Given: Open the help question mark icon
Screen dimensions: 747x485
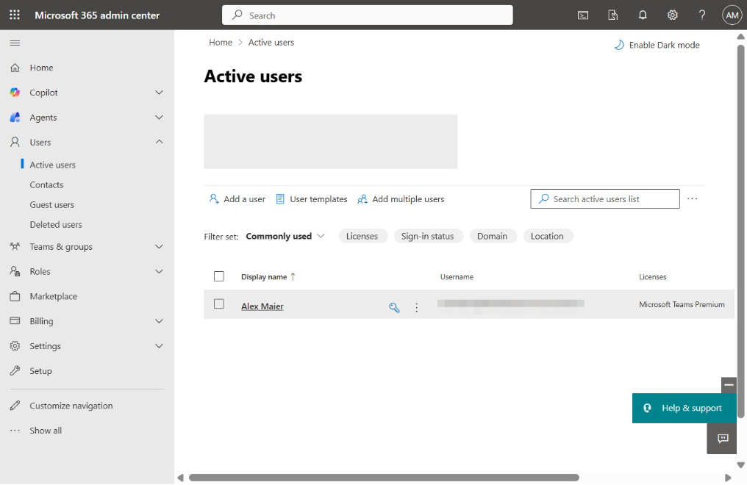Looking at the screenshot, I should [701, 15].
